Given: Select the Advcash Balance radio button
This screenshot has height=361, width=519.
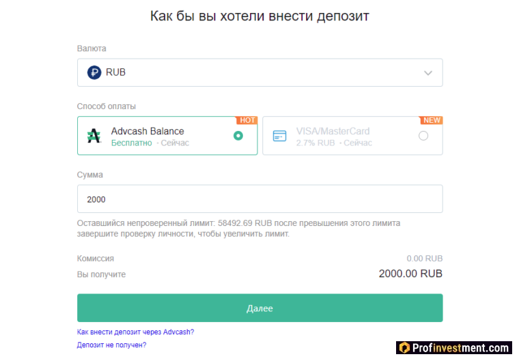Looking at the screenshot, I should point(238,136).
